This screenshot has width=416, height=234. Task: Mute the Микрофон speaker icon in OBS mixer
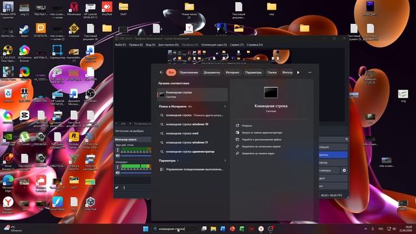118,173
